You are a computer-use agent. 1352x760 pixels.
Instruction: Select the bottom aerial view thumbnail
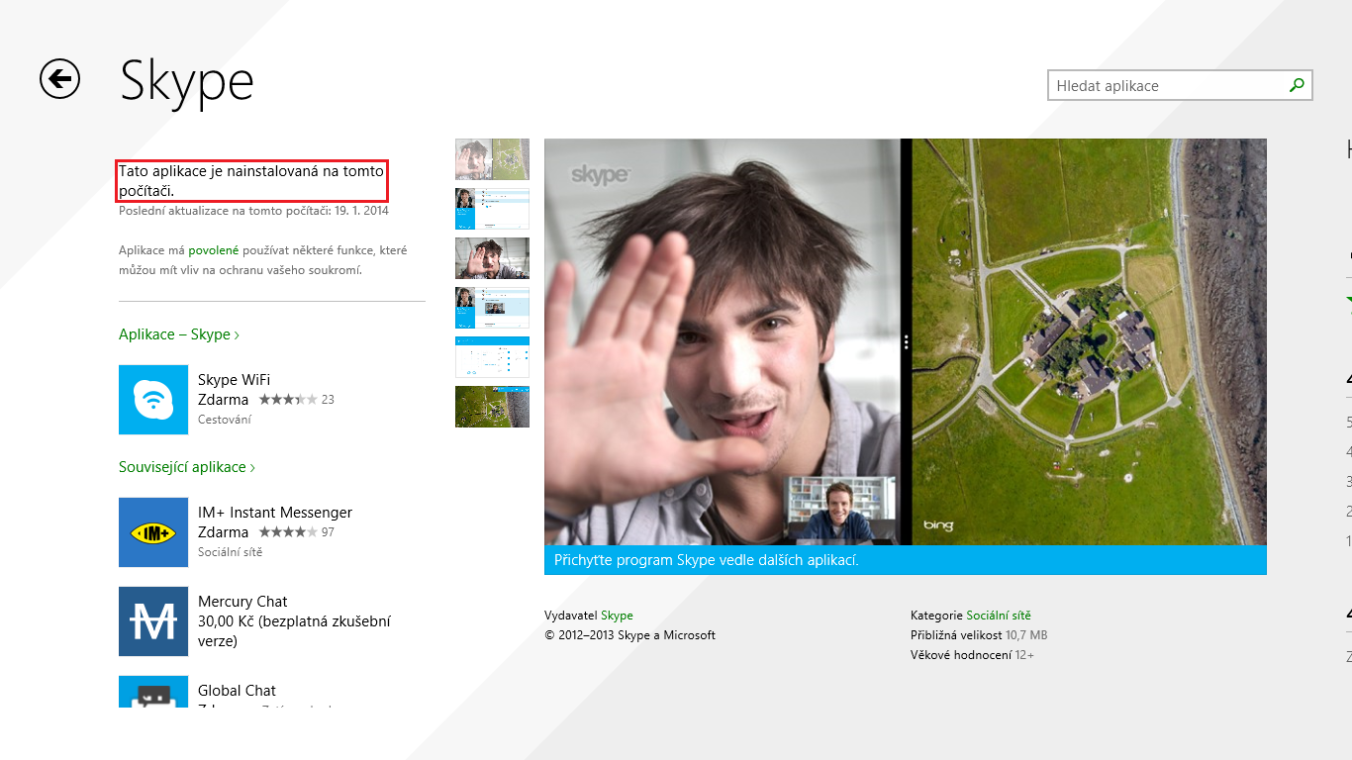point(492,406)
